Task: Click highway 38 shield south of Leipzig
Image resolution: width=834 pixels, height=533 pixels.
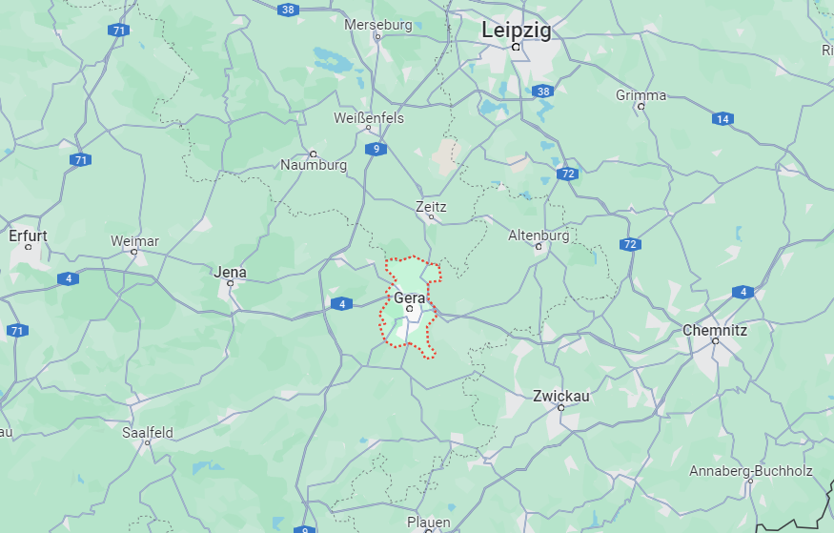Action: 542,91
